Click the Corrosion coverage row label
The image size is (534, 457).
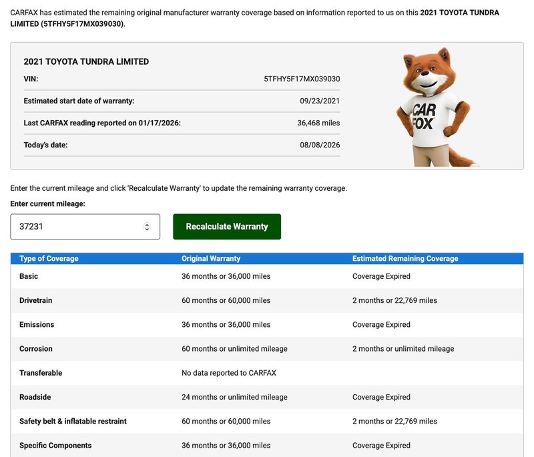point(36,349)
